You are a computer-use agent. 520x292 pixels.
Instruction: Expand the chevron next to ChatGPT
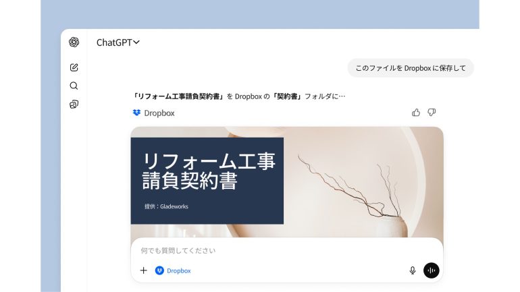[x=136, y=42]
